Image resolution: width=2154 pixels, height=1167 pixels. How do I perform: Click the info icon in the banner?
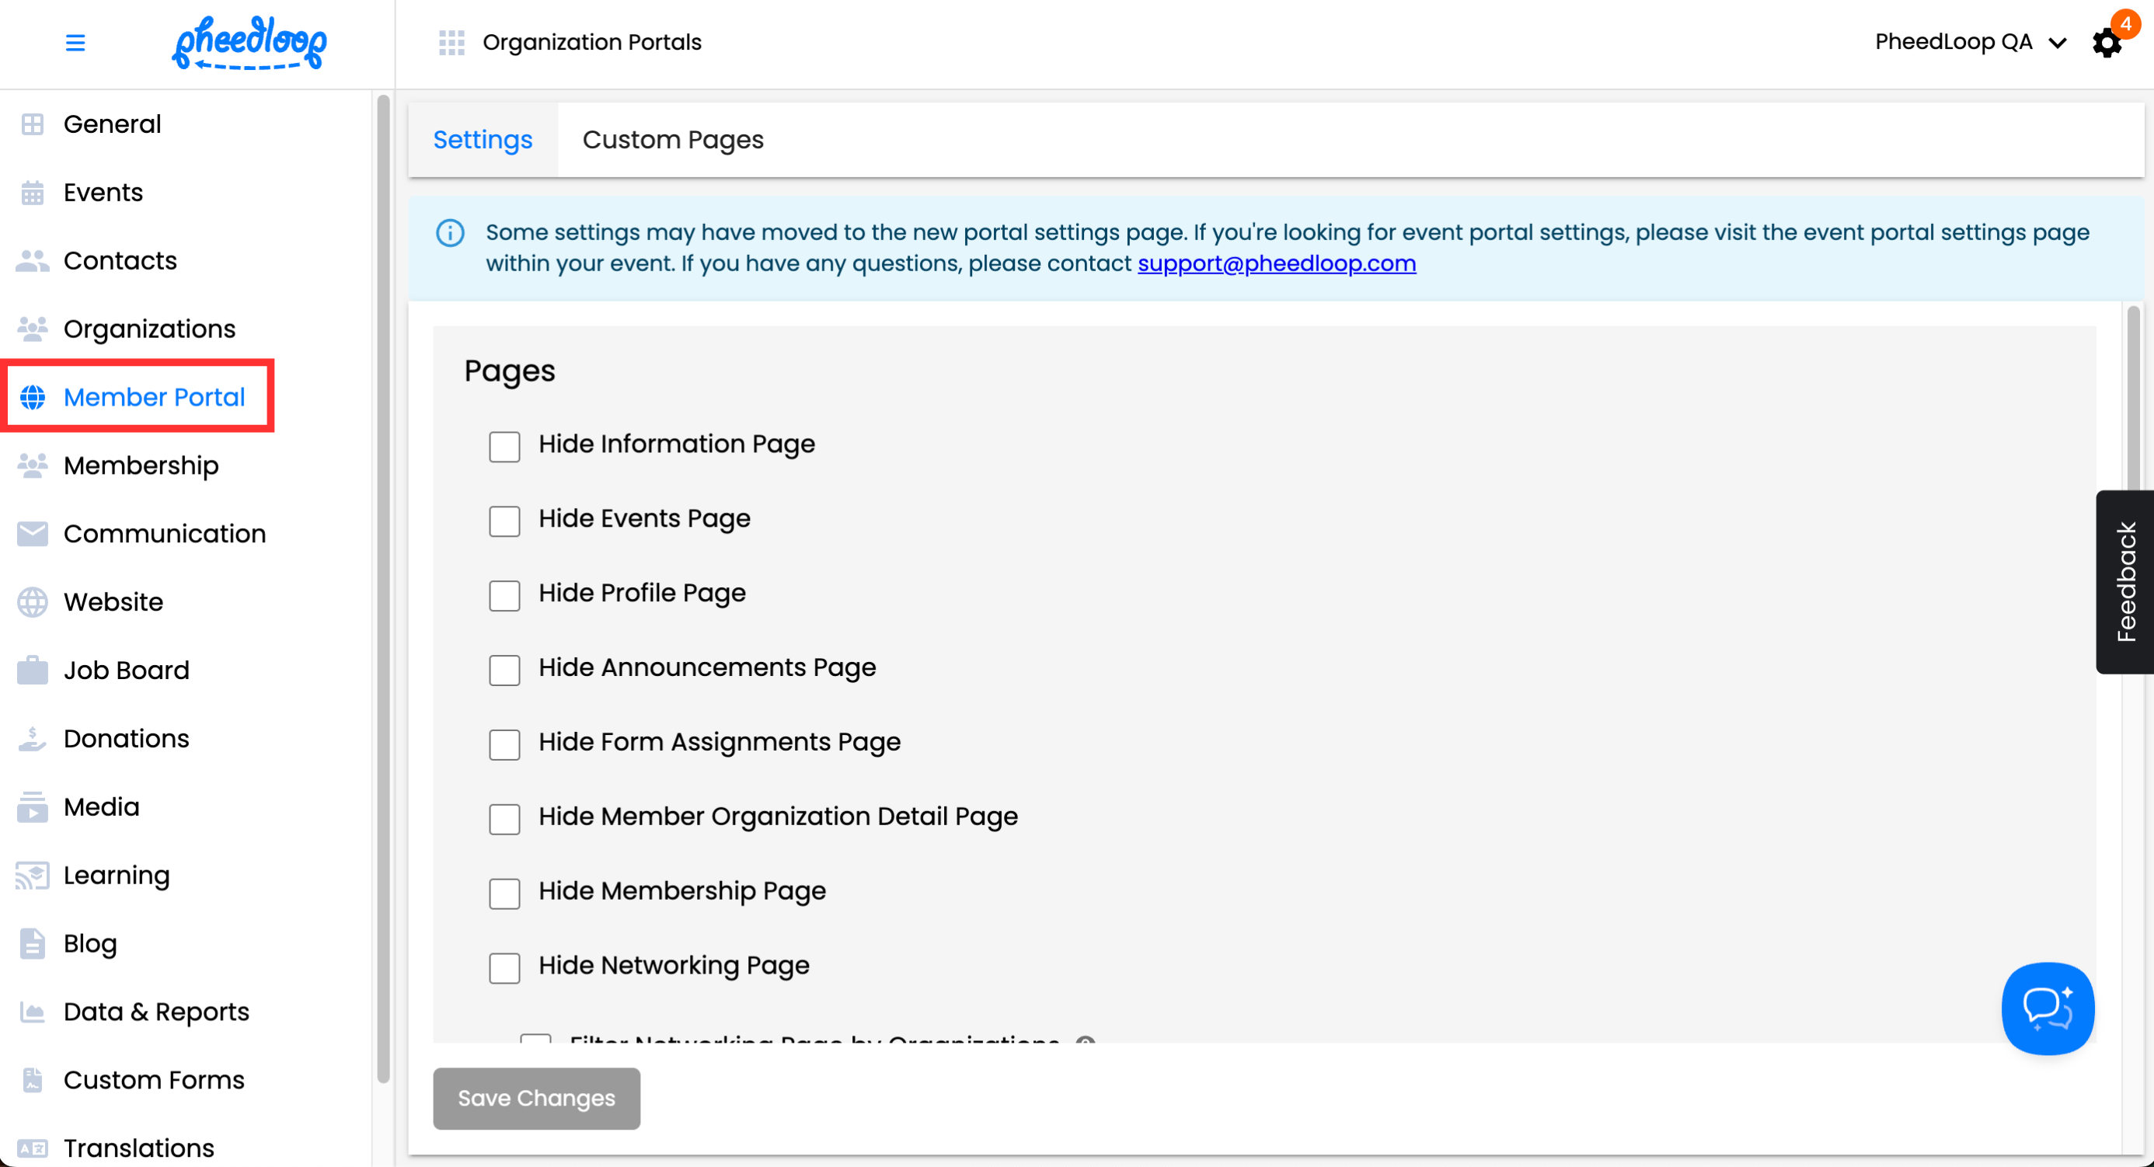click(x=451, y=232)
